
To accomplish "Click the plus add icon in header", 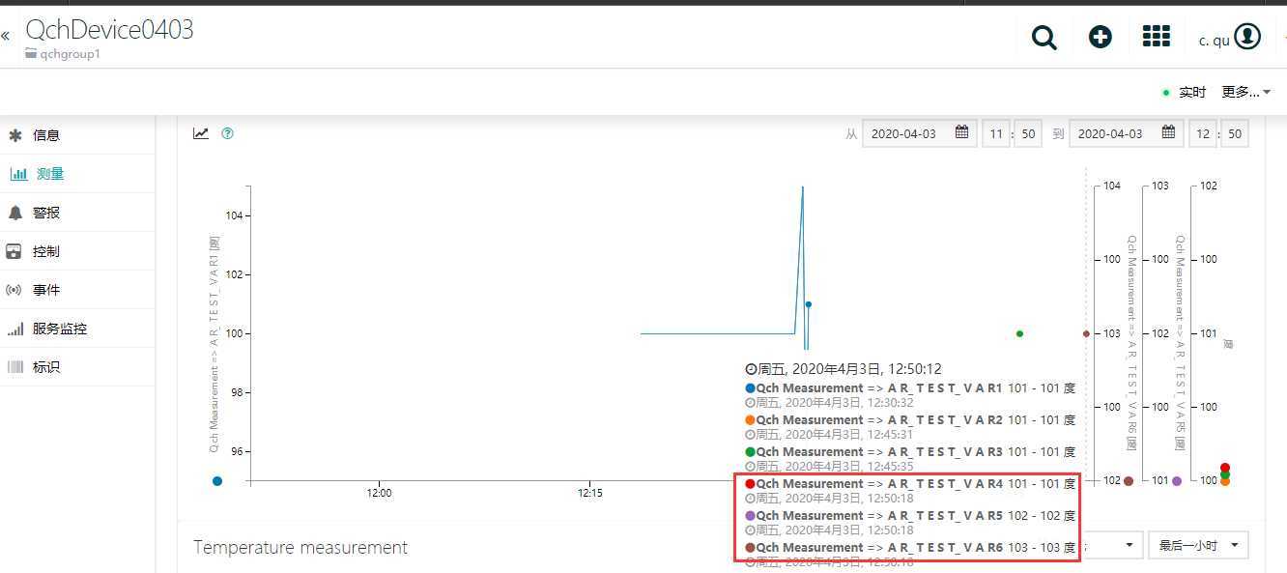I will coord(1100,37).
